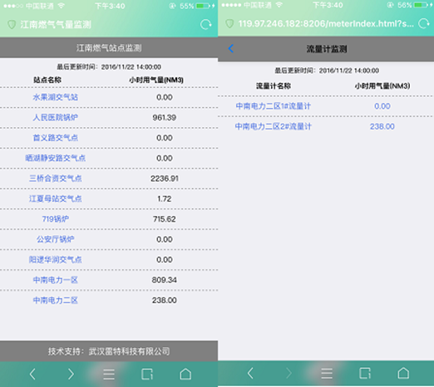
Task: Open the left browser's hamburger menu
Action: pos(109,375)
